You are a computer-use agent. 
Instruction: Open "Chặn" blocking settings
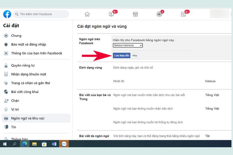(15, 101)
